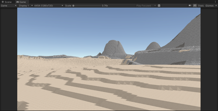The image size is (218, 111).
Task: Click inside the game viewport terrain
Action: click(x=109, y=59)
